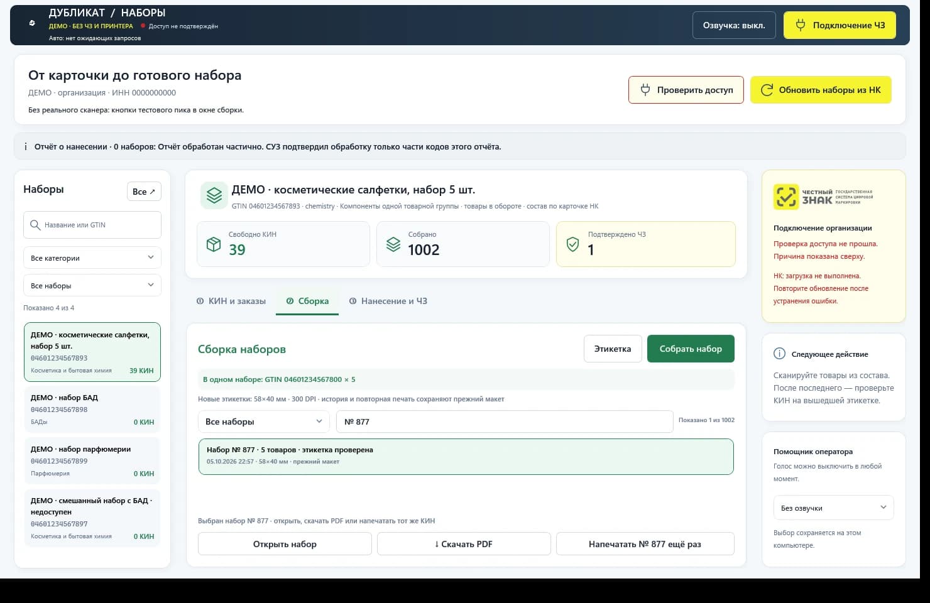Image resolution: width=930 pixels, height=603 pixels.
Task: Click the shield icon in Подтверждено ЧЗ card
Action: [572, 244]
